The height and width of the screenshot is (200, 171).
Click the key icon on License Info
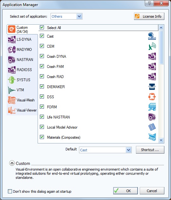[137, 16]
